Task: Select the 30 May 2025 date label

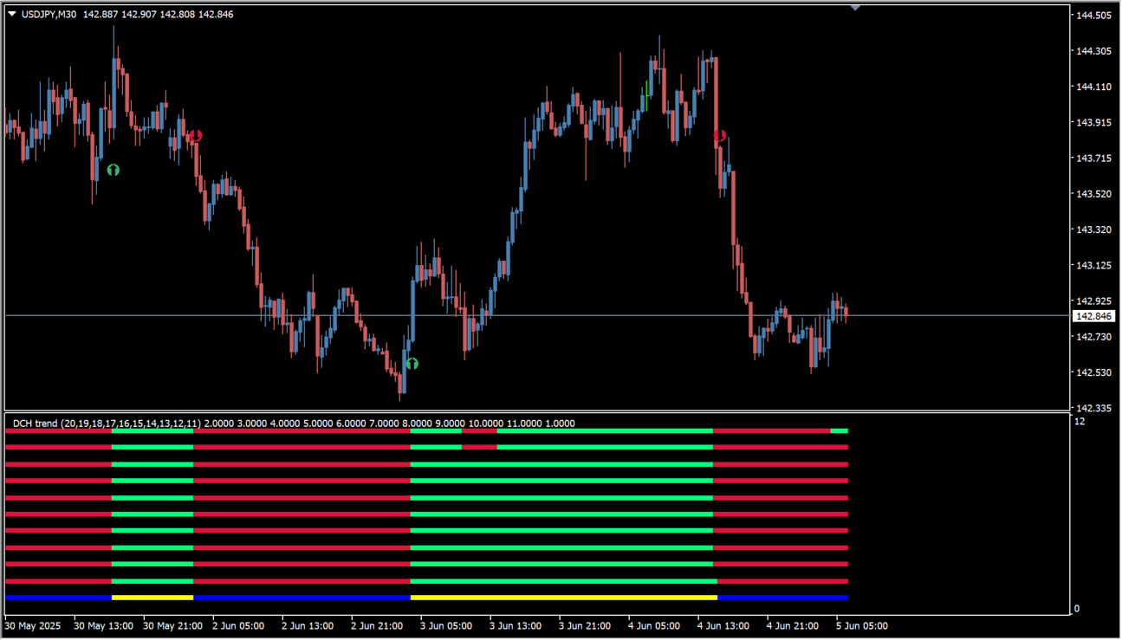Action: click(x=34, y=625)
